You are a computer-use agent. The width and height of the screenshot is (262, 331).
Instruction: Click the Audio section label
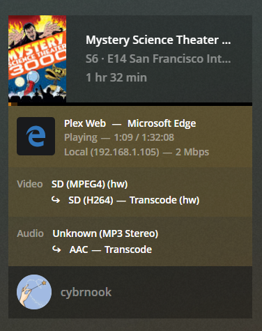point(30,233)
